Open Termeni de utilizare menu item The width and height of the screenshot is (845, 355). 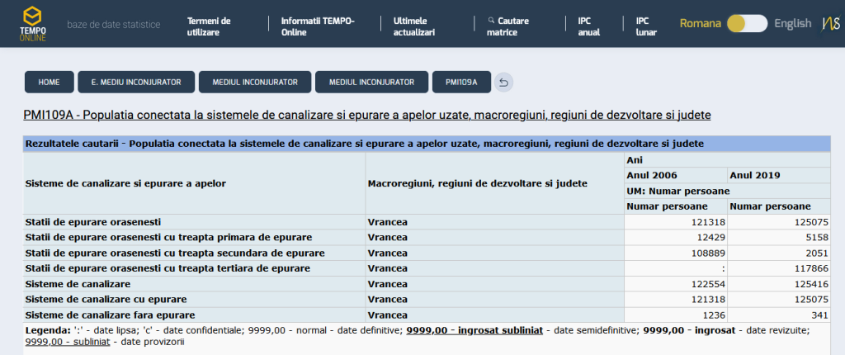click(209, 26)
